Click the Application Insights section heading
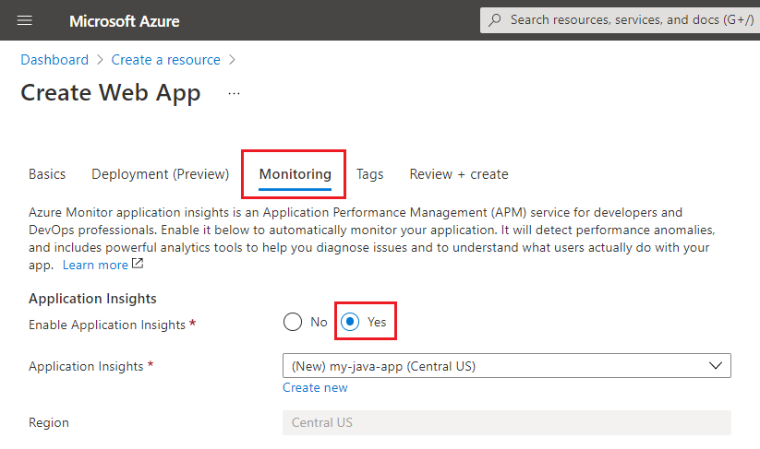Screen dimensions: 760x449 coord(92,299)
